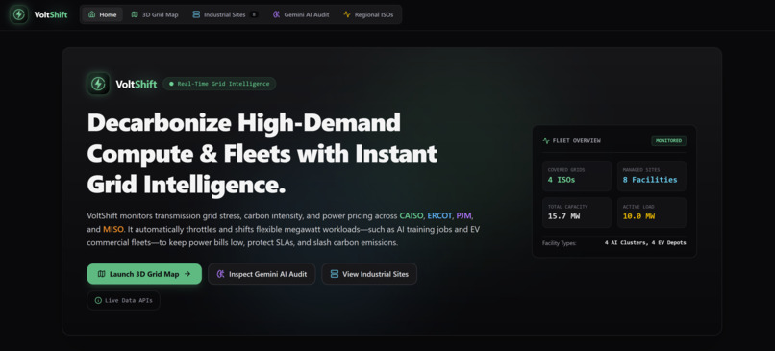Click View Industrial Sites button
Viewport: 775px width, 351px height.
tap(369, 274)
